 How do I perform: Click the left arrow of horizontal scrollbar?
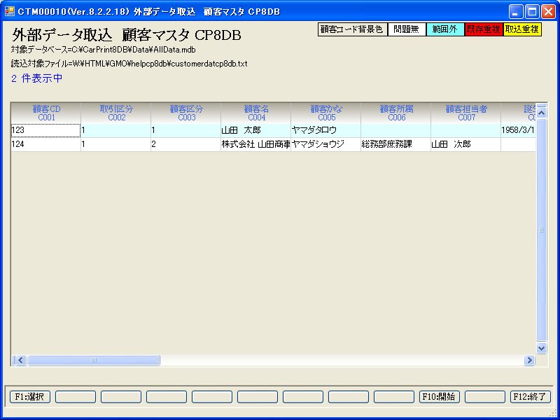pyautogui.click(x=20, y=360)
